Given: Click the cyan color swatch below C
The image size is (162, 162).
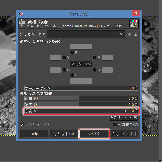Looking at the screenshot, I should coord(81,81).
